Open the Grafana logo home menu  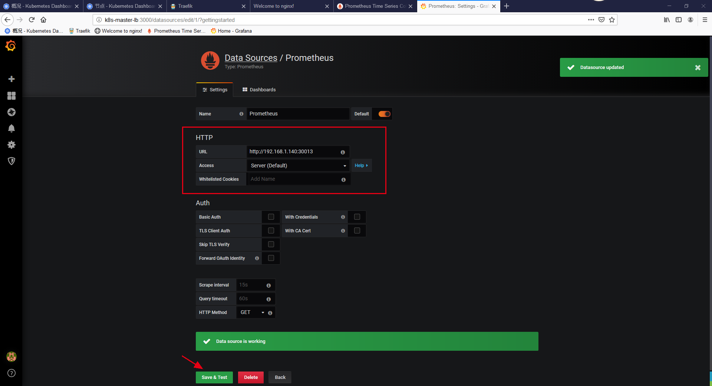(11, 46)
